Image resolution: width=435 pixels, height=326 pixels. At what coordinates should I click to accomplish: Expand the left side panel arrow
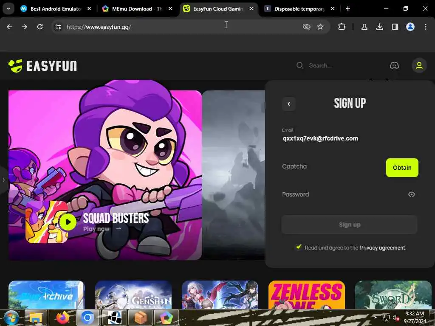3,180
